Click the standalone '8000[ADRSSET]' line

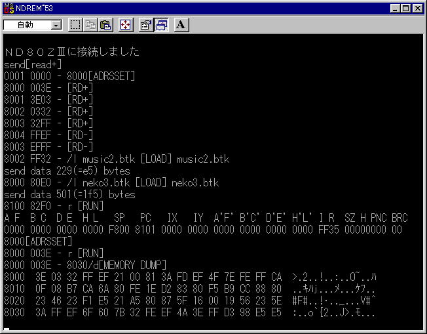39,241
